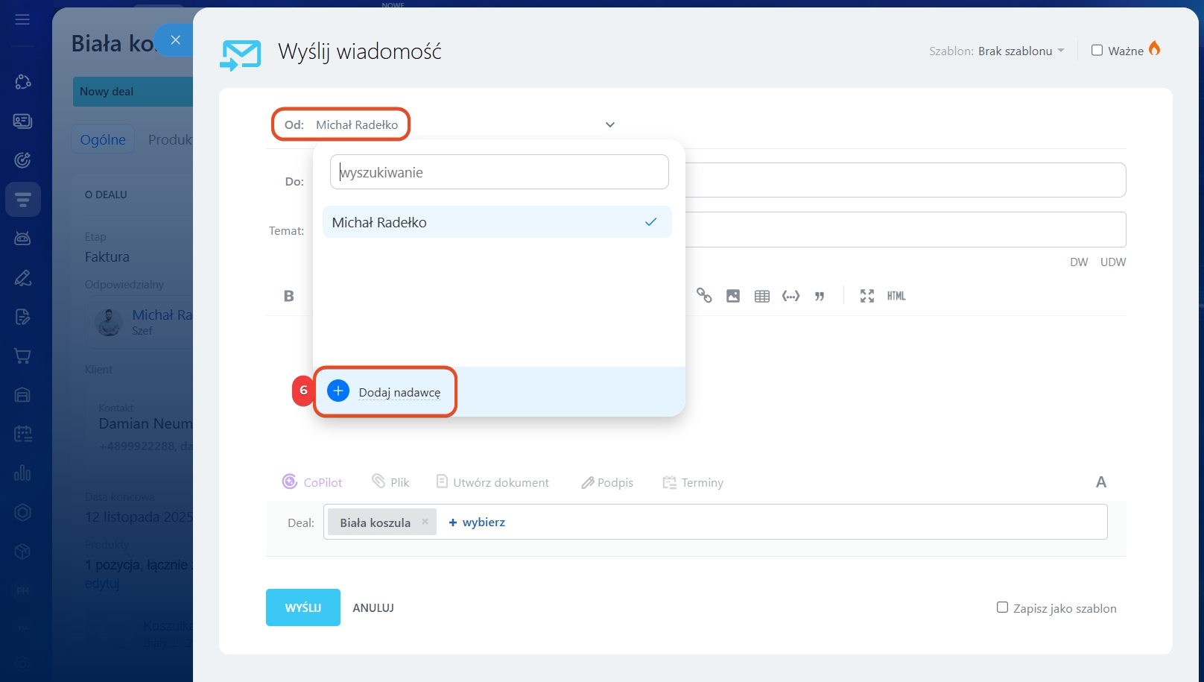This screenshot has width=1204, height=682.
Task: Enable the Ważne checkbox
Action: coord(1097,51)
